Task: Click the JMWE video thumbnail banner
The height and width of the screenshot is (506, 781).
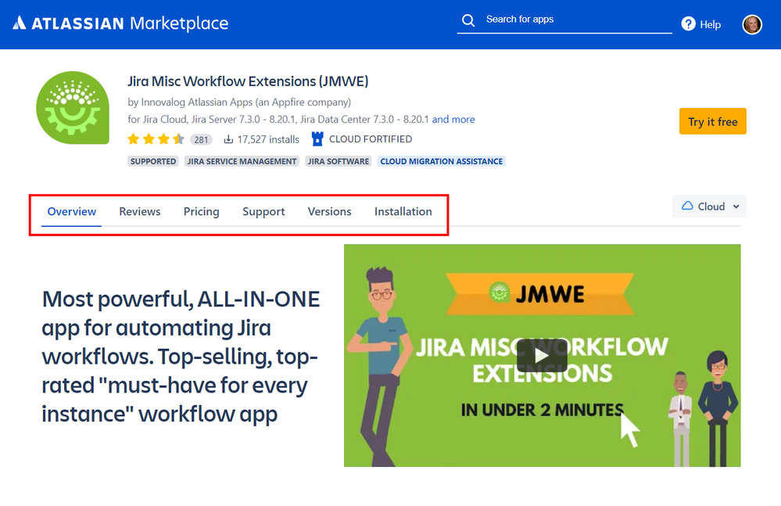Action: click(542, 356)
